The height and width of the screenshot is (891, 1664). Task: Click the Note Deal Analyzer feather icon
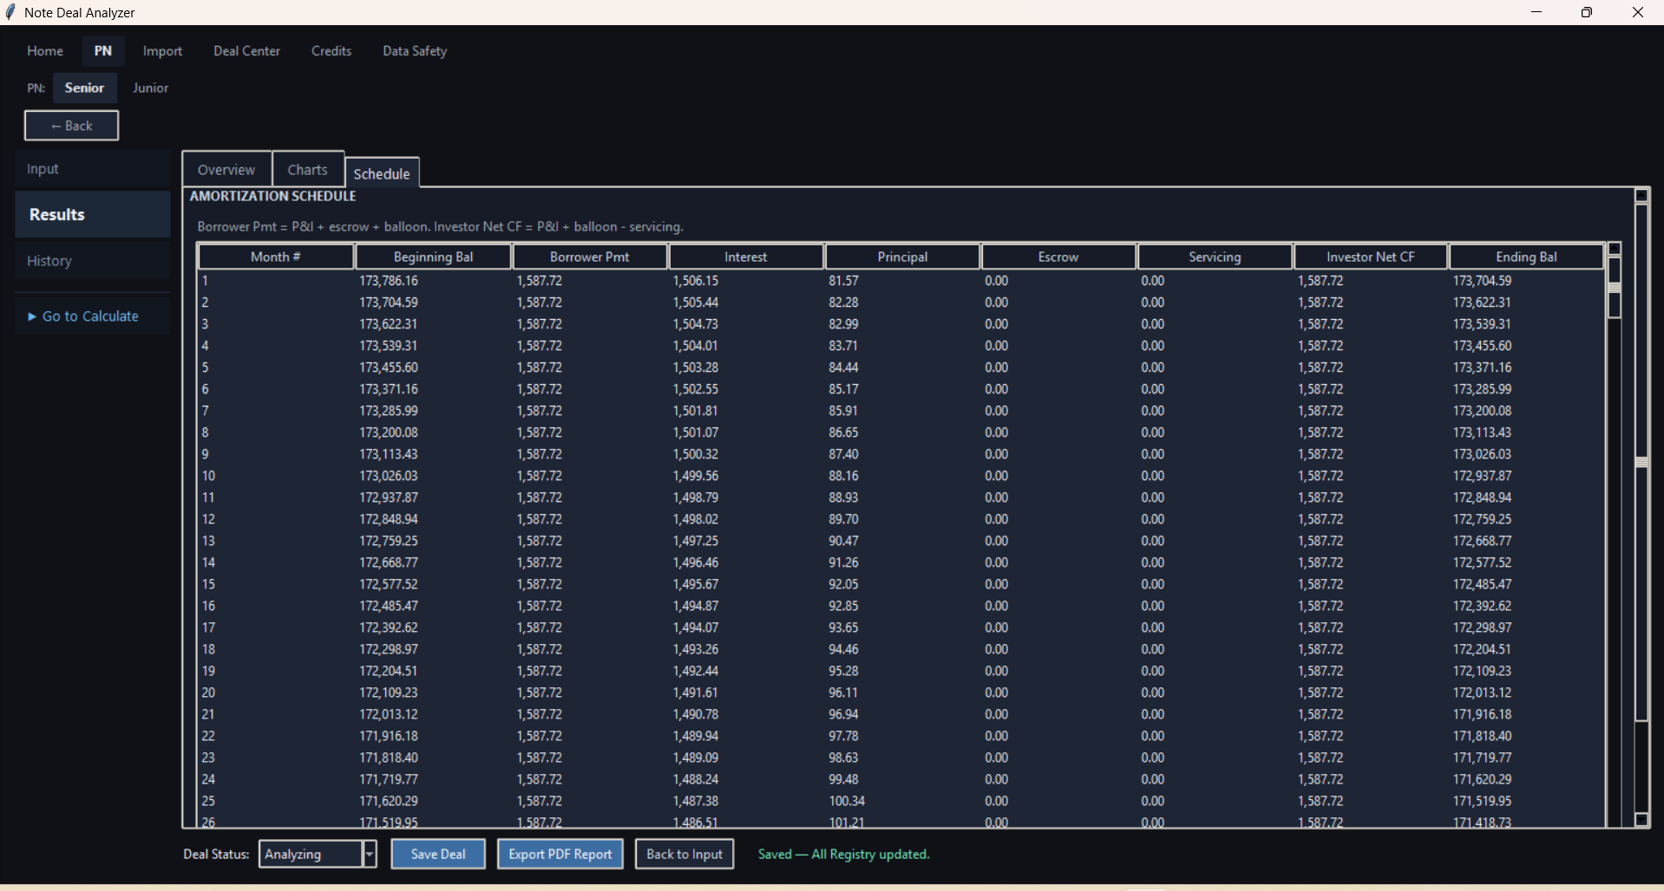click(10, 12)
